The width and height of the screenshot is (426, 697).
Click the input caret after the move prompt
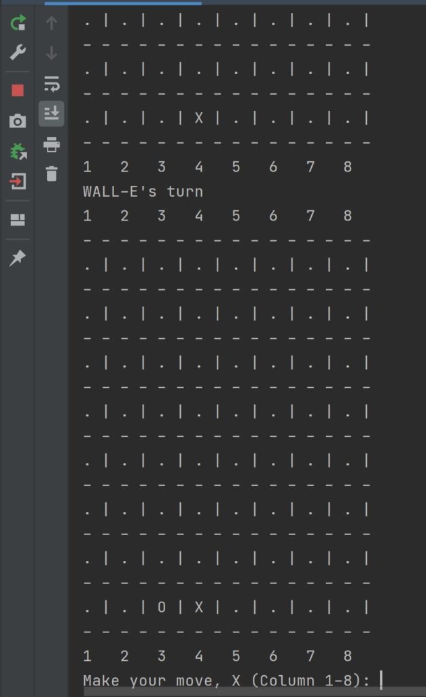pyautogui.click(x=382, y=680)
